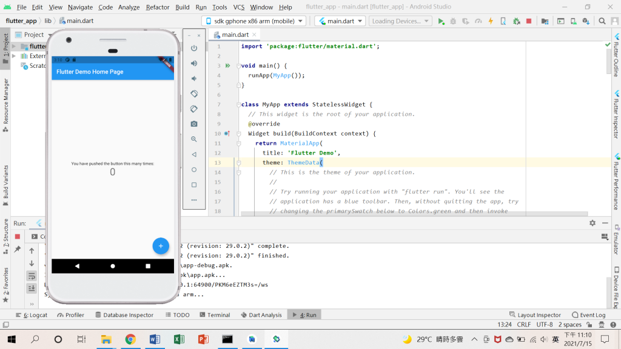Click the emulator volume down button

pos(194,78)
